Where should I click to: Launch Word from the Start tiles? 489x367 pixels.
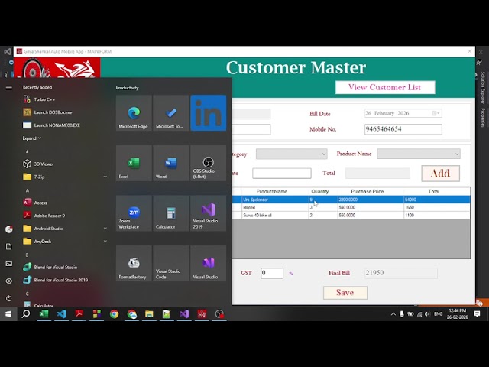point(171,163)
